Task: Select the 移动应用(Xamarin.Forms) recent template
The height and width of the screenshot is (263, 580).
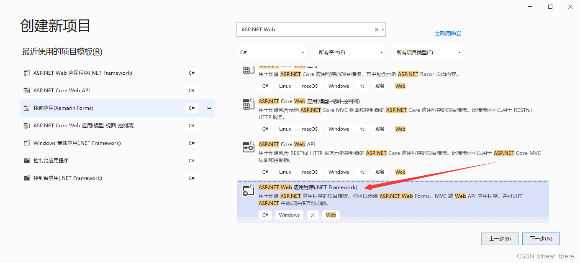Action: (118, 108)
